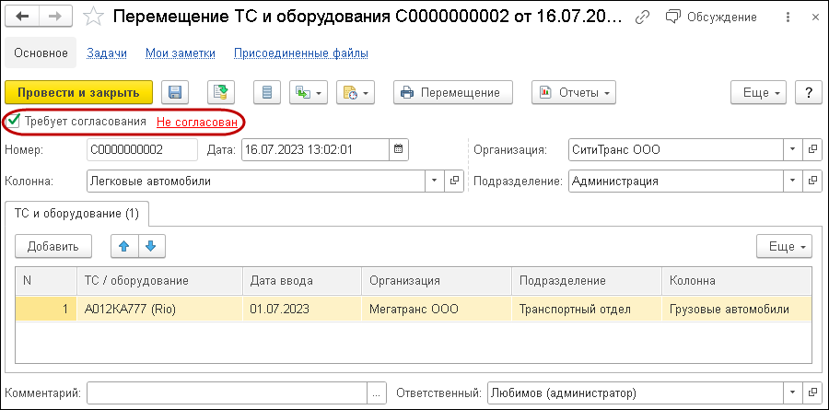
Task: Expand the Организация dropdown list
Action: 792,149
